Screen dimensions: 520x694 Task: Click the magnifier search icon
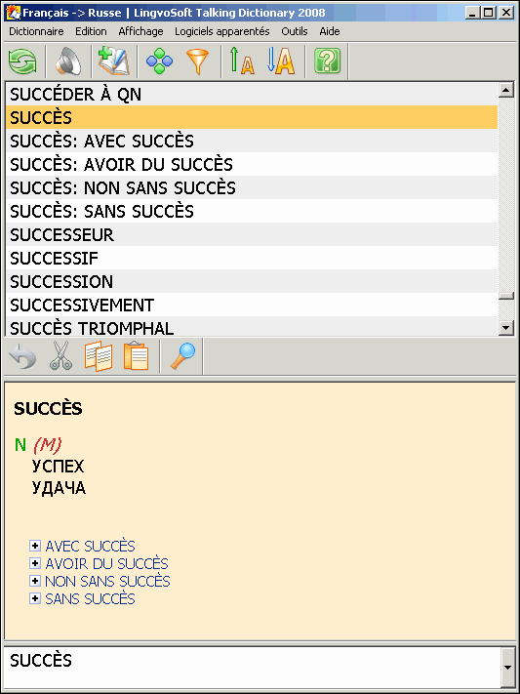point(182,355)
